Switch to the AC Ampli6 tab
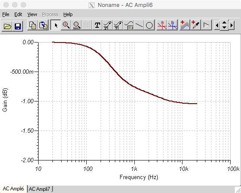 coord(13,189)
